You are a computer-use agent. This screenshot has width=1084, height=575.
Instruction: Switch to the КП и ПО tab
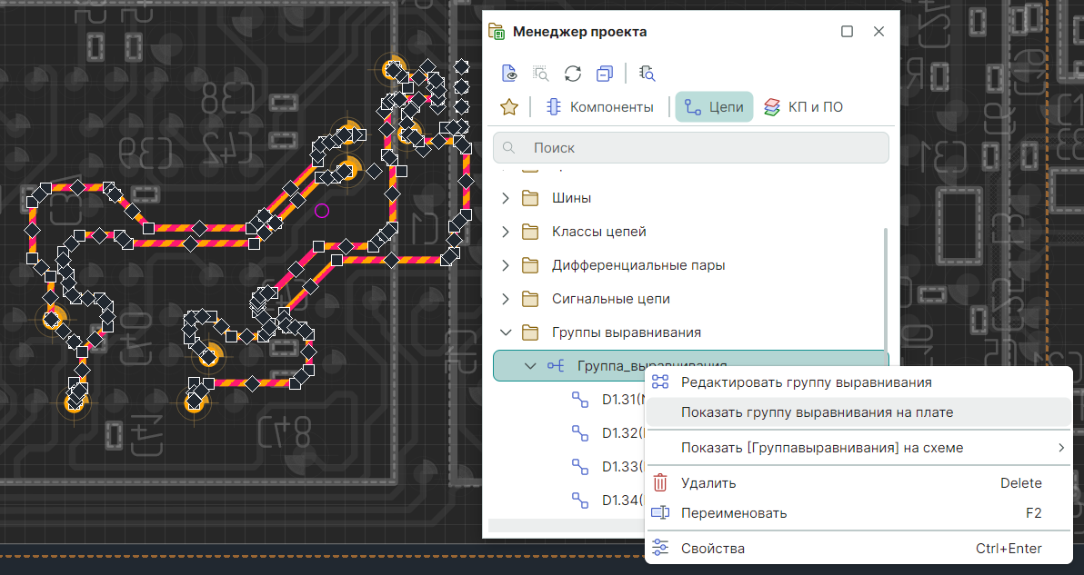tap(804, 107)
